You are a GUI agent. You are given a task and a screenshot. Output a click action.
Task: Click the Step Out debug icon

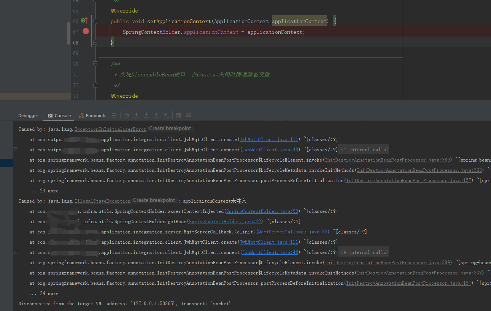(x=156, y=115)
